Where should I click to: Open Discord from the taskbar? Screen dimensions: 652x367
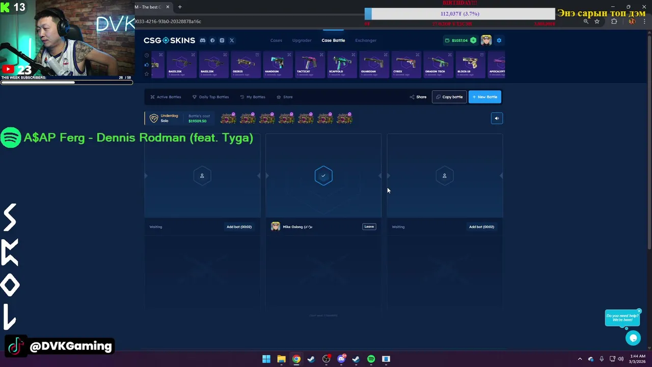pos(341,359)
